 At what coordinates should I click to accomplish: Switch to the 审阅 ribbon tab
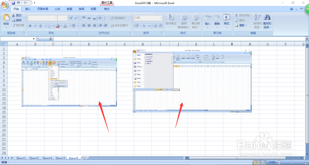pyautogui.click(x=81, y=9)
